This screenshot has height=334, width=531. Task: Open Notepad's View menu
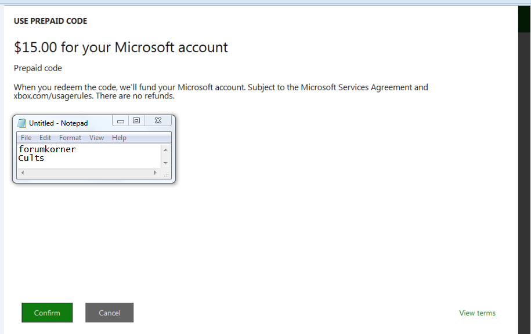tap(96, 137)
